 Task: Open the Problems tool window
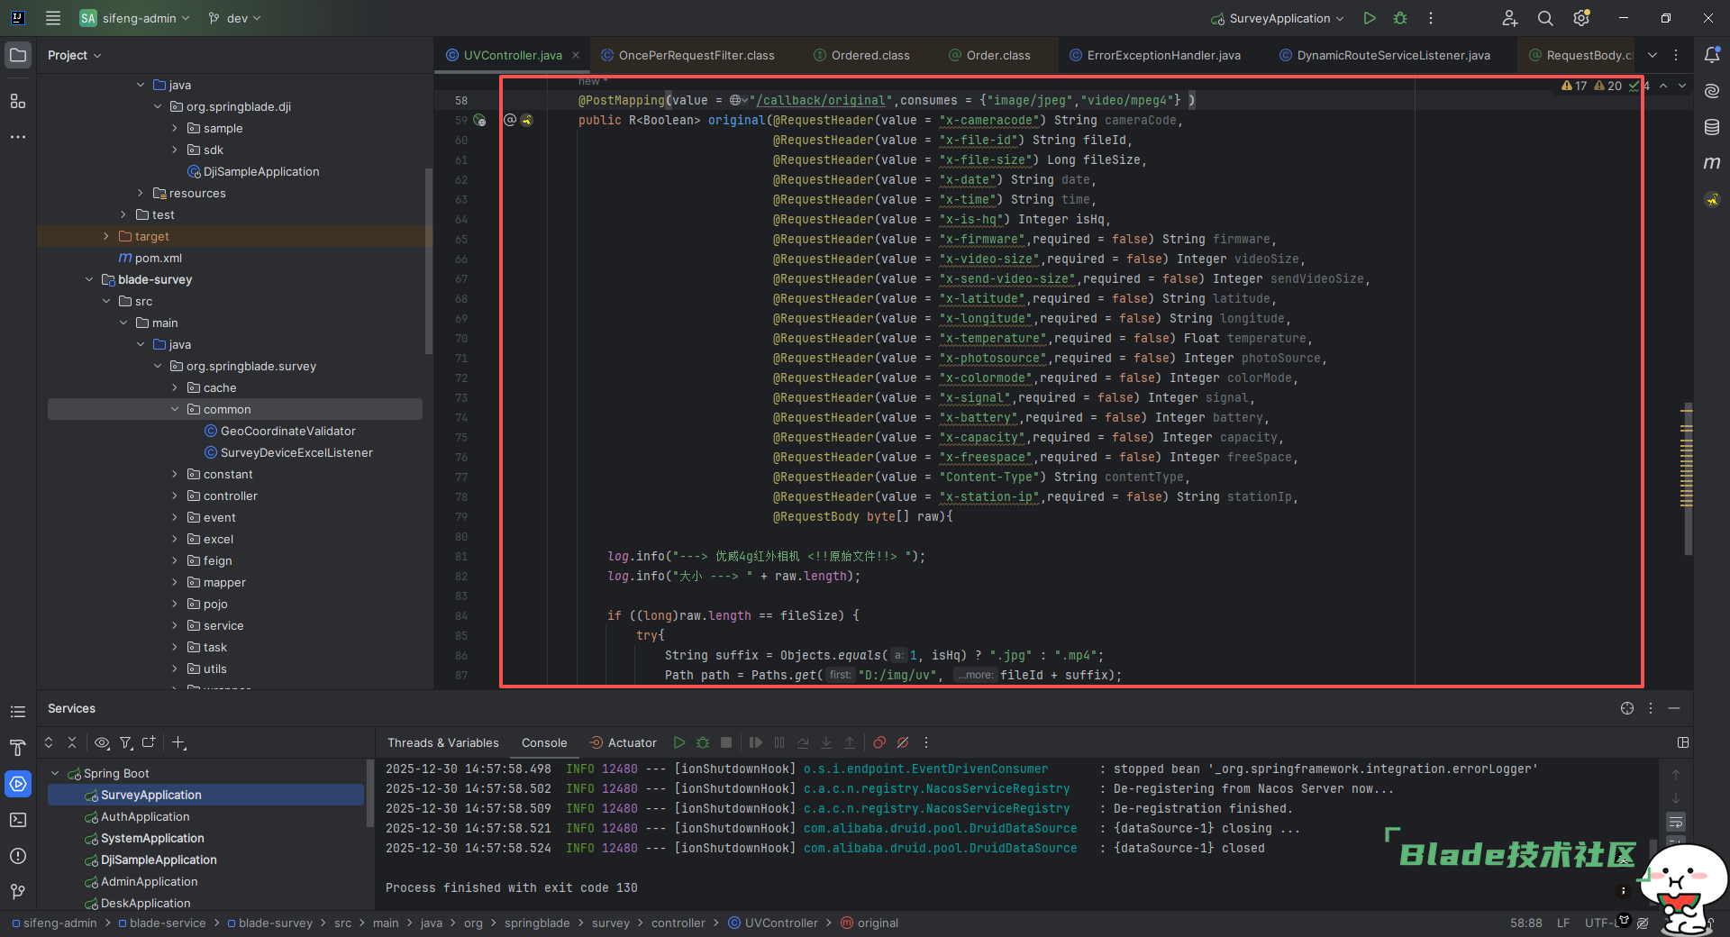pos(18,857)
